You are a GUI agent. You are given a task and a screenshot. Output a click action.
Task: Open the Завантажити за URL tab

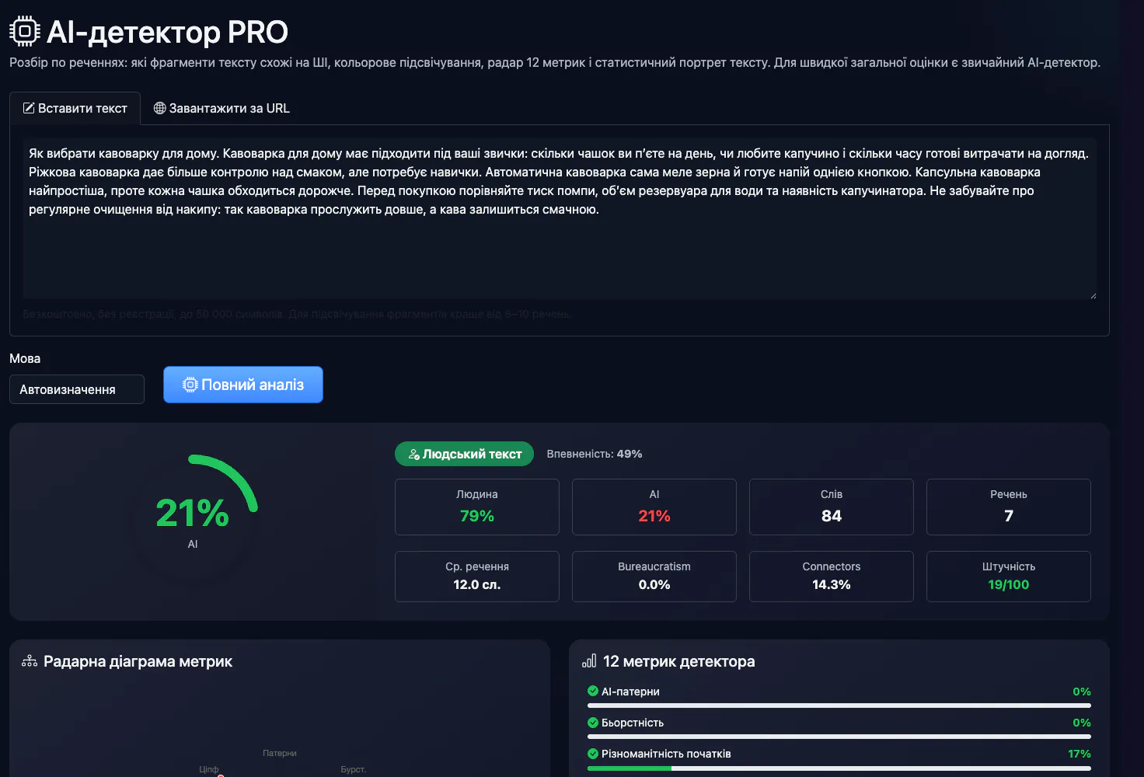click(221, 108)
